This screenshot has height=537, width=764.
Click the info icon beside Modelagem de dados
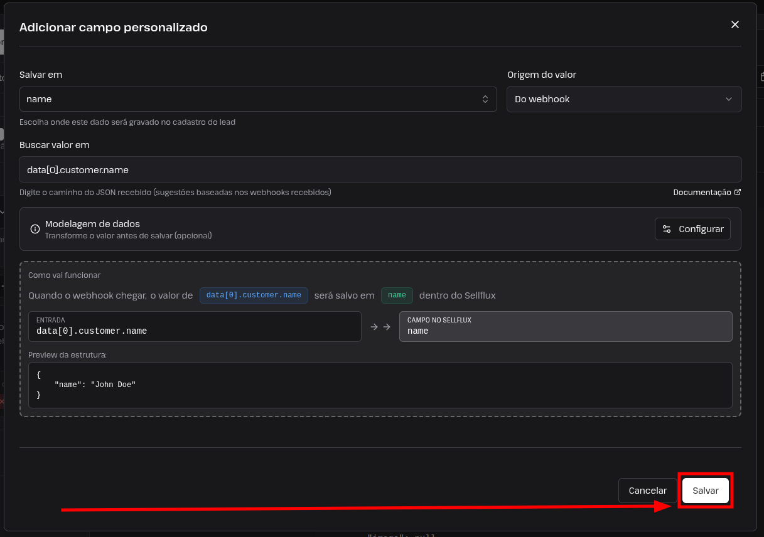click(x=35, y=229)
